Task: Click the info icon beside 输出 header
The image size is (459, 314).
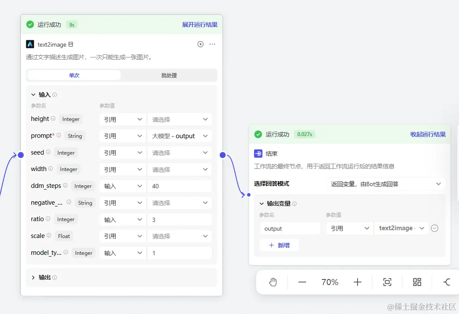Action: (x=54, y=277)
